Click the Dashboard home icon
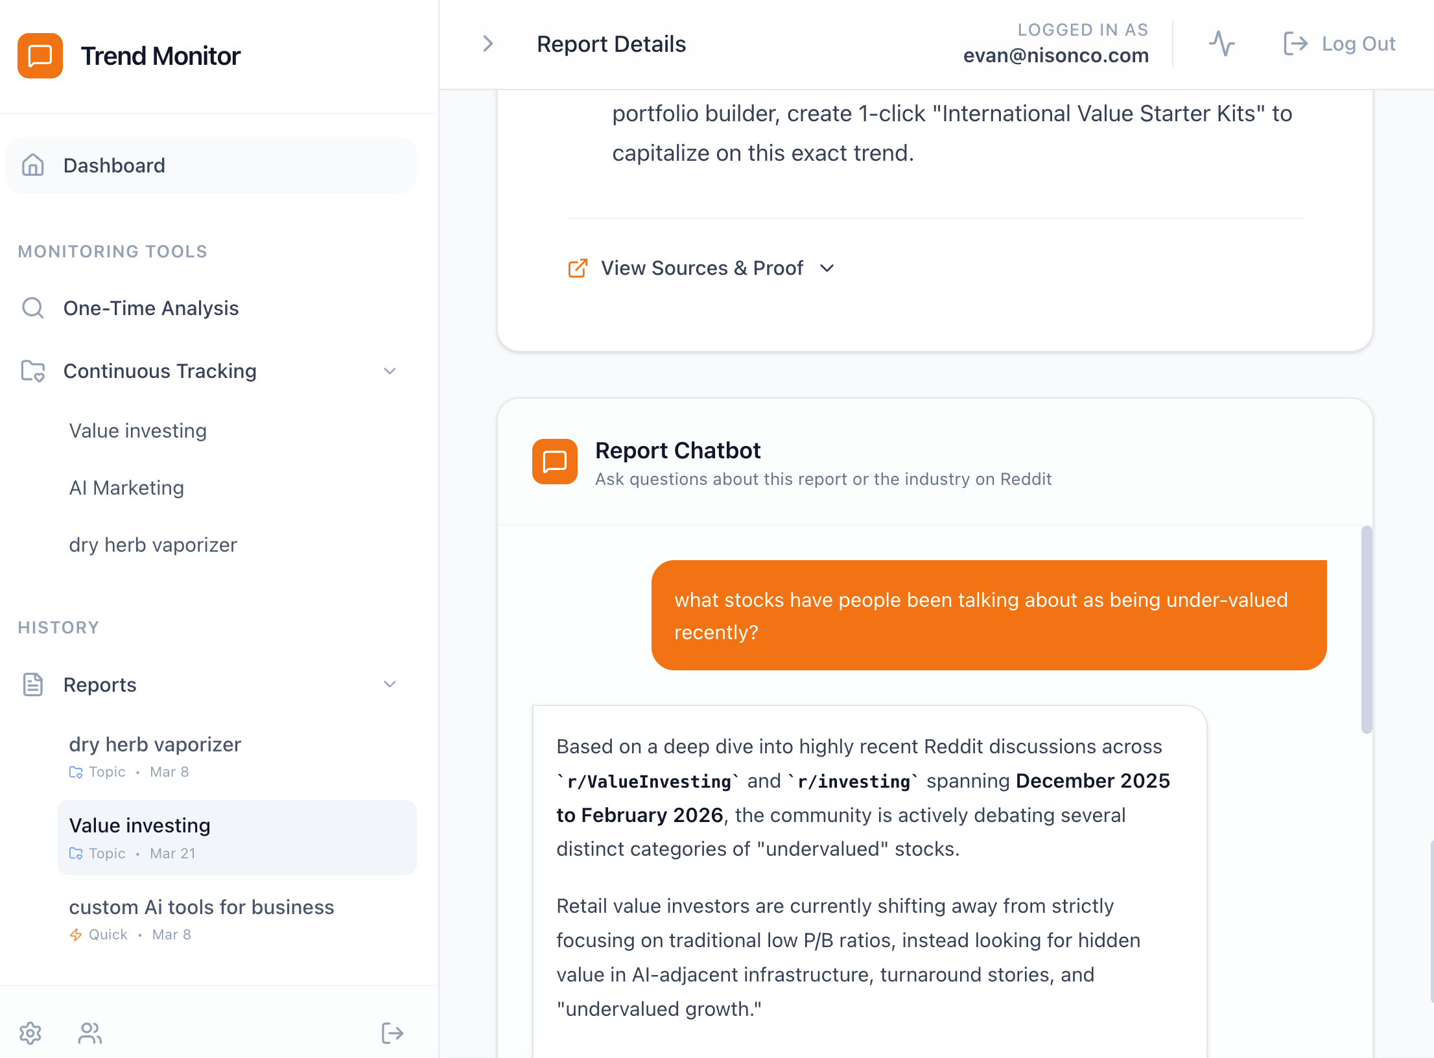The image size is (1434, 1058). click(x=33, y=165)
